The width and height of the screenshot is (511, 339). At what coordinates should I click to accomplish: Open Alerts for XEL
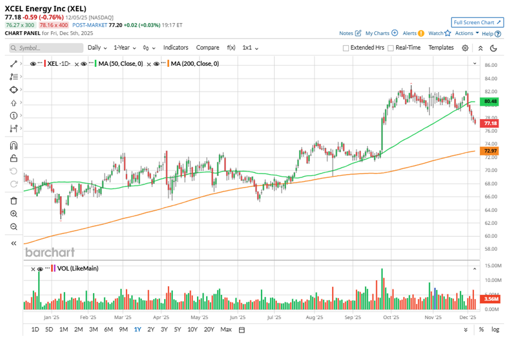tap(413, 33)
